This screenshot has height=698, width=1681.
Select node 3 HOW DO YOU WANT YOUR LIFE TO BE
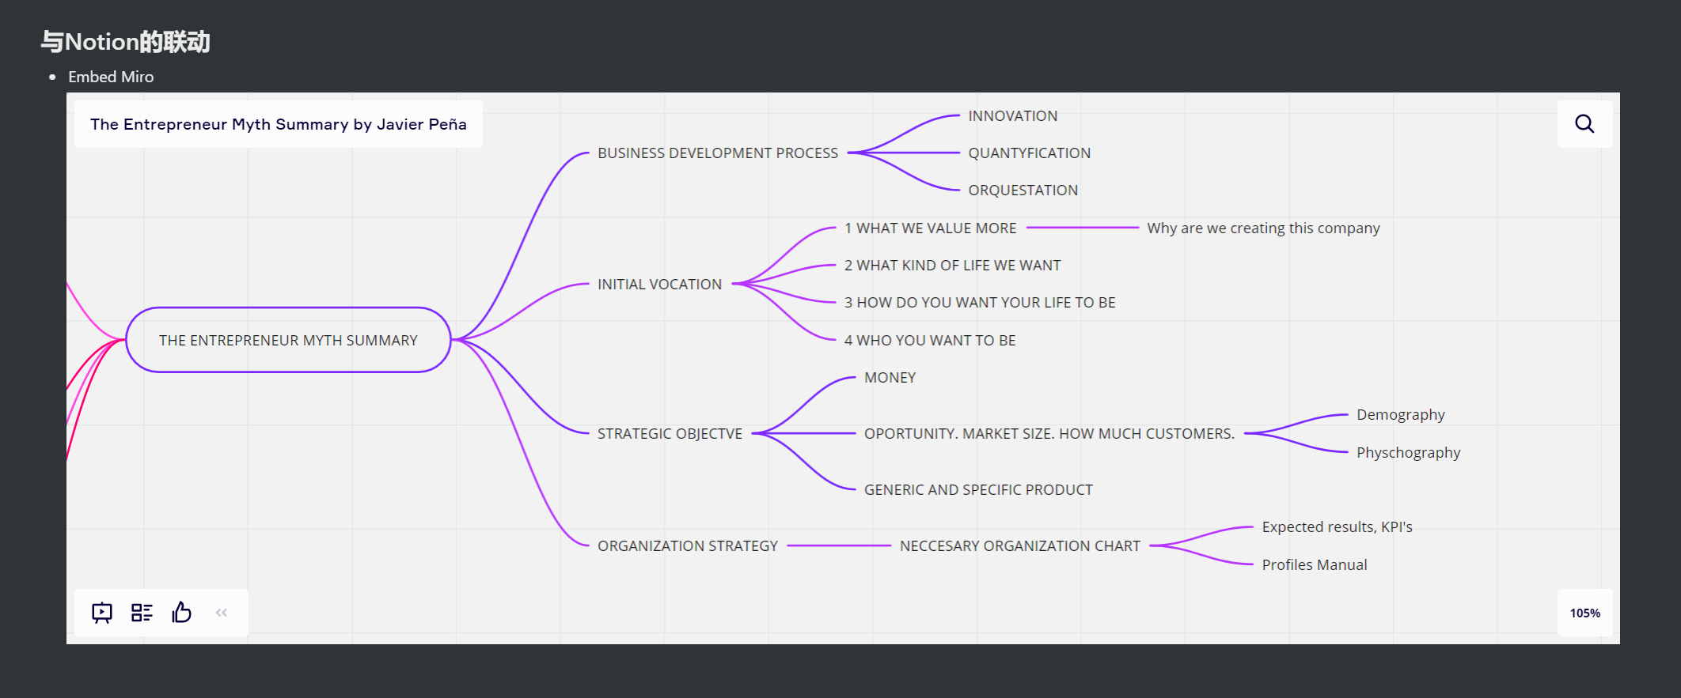pos(980,302)
